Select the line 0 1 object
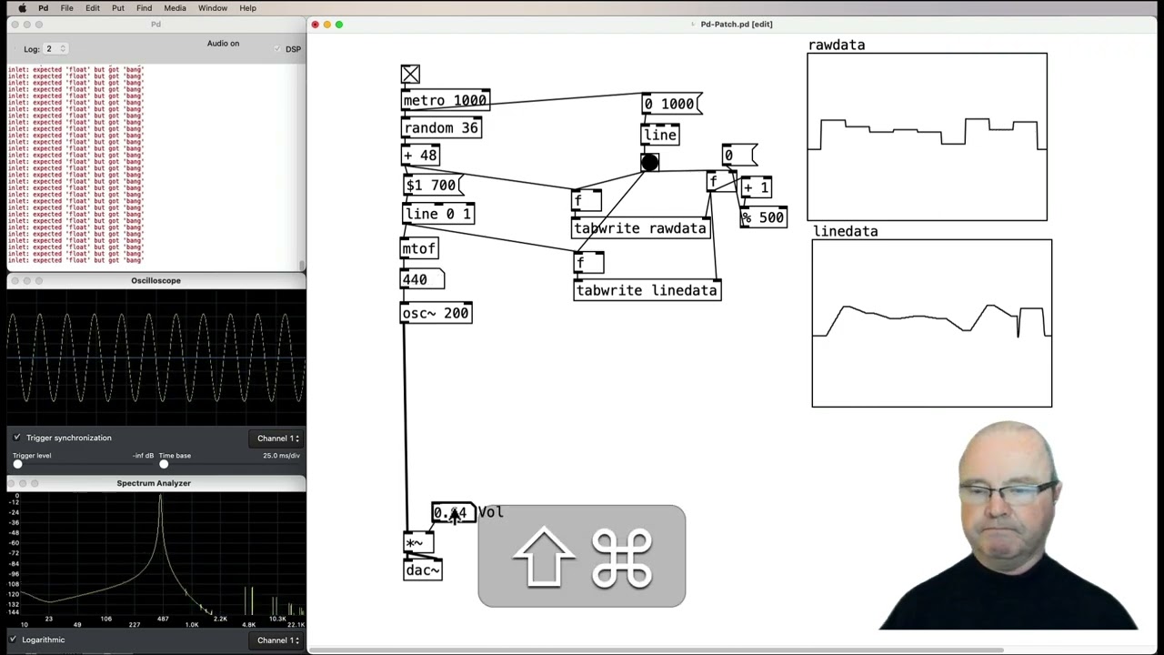 click(x=438, y=214)
